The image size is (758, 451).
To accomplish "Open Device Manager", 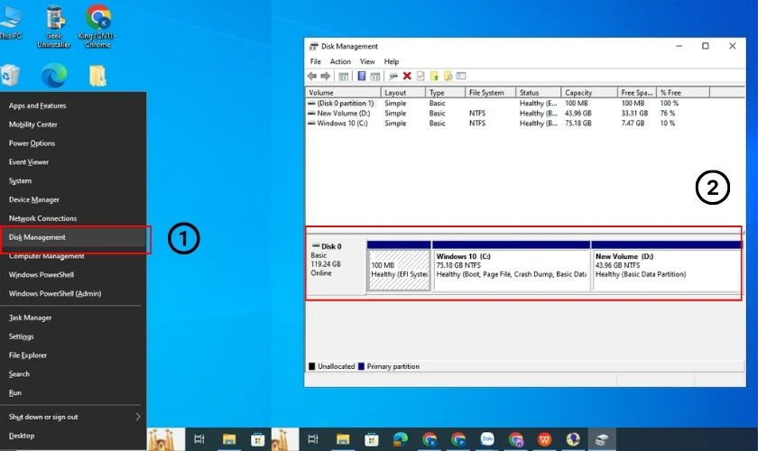I will 73,199.
